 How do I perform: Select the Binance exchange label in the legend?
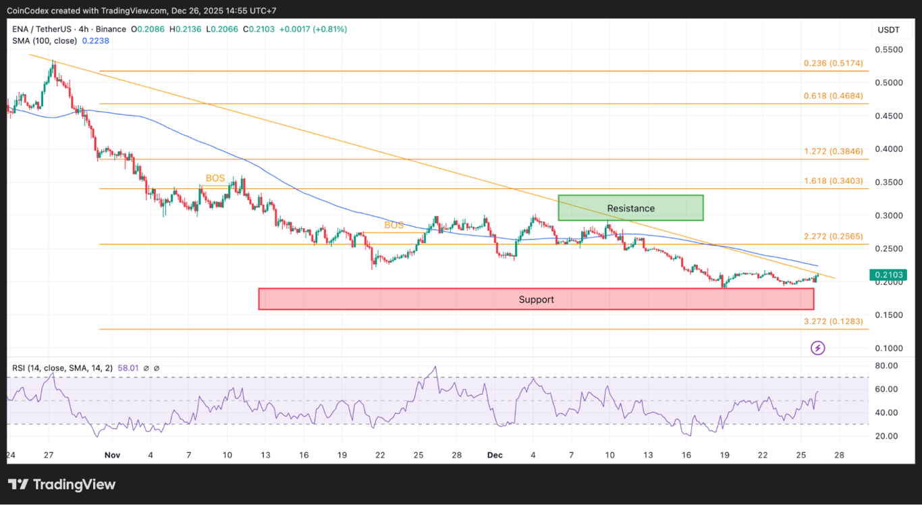[110, 29]
